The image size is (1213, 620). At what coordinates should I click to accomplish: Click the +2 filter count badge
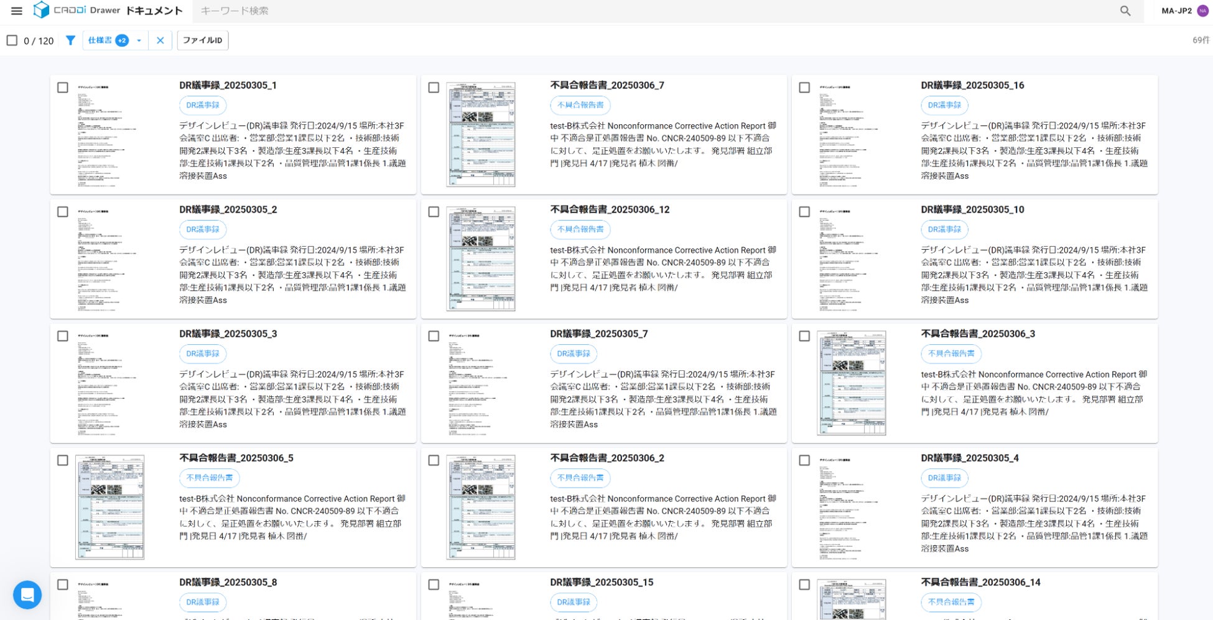[x=122, y=40]
